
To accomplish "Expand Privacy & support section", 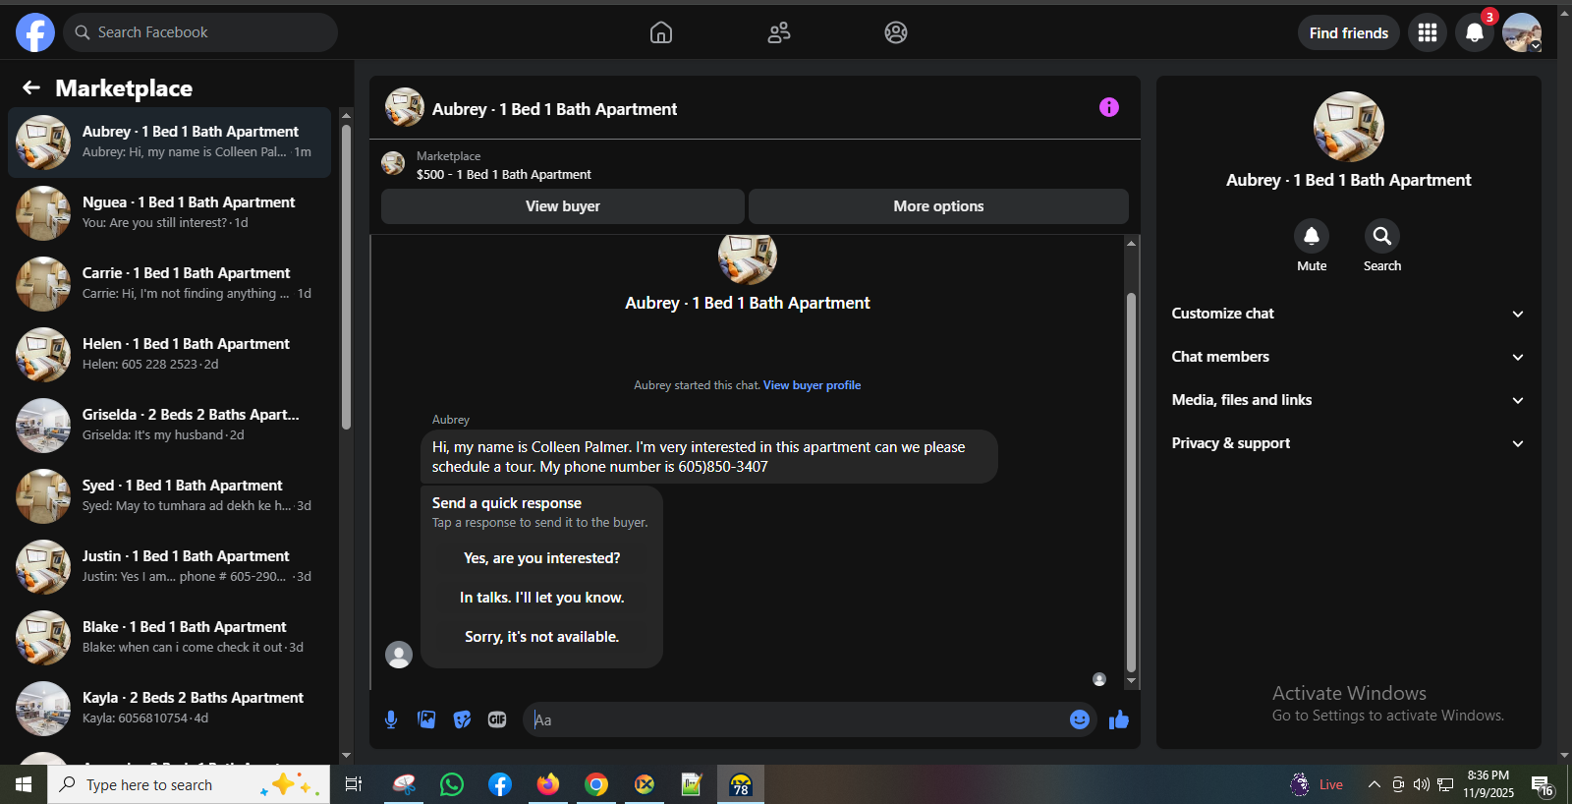I will [1349, 443].
